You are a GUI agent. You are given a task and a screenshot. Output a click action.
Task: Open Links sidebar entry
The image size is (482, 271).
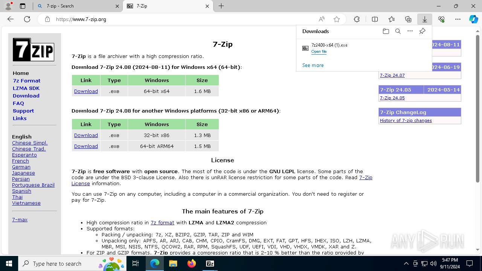coord(20,118)
